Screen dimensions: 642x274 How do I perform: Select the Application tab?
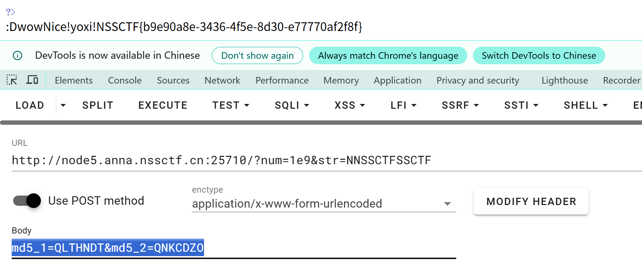click(x=397, y=80)
